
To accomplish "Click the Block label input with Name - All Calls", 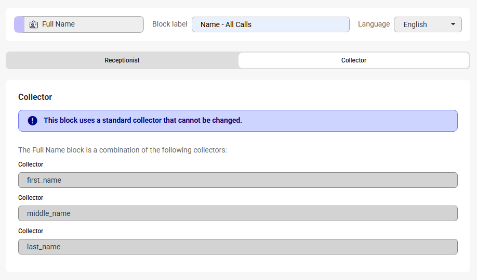I will [x=270, y=24].
